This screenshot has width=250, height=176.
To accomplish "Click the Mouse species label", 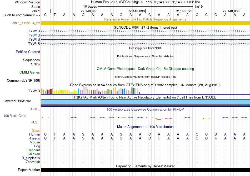I will pos(35,142).
